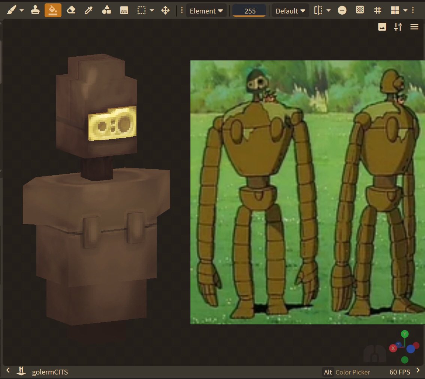The height and width of the screenshot is (379, 425).
Task: Click the 255 opacity slider field
Action: pyautogui.click(x=249, y=11)
